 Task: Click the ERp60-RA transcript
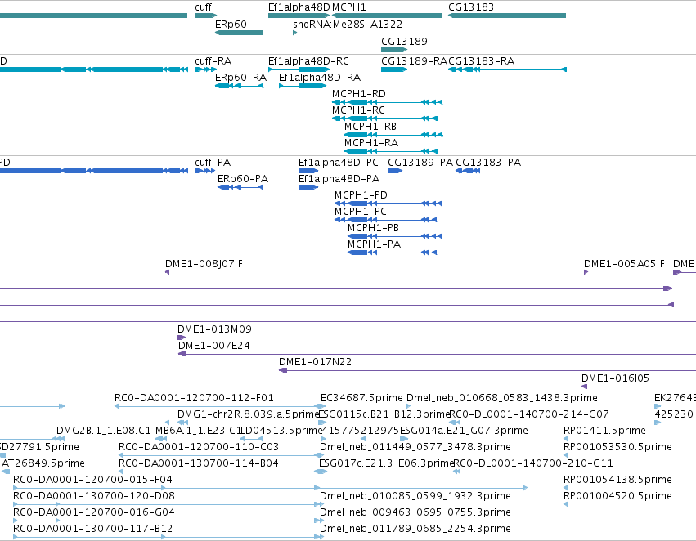[x=240, y=86]
